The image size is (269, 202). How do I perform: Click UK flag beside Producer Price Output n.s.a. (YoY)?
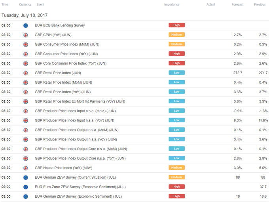point(26,140)
